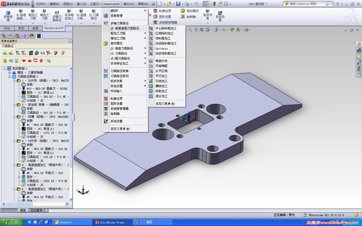Click the 刀具路径 - 360.8K - T-1.NC row
Viewport: 362px width, 226px height.
(x=45, y=97)
